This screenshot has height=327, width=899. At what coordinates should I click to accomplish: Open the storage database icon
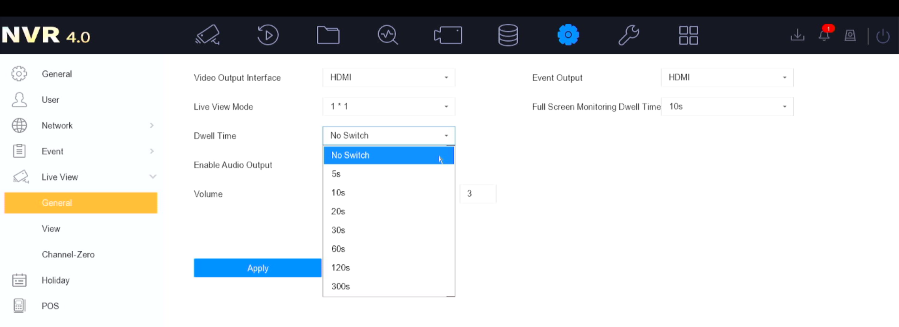(508, 35)
